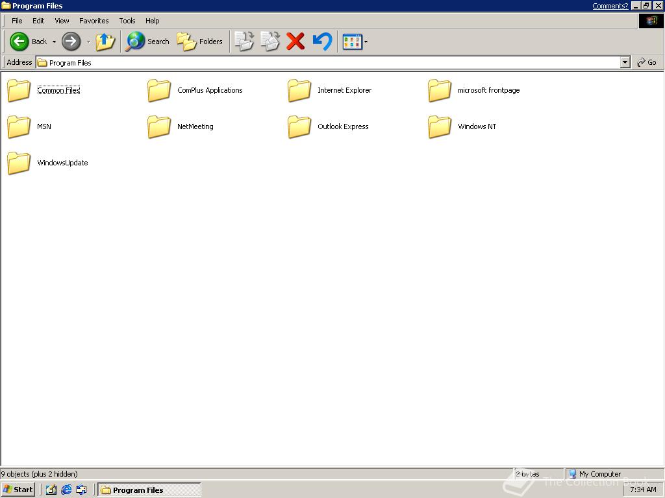Click the Outlook Express label text

pyautogui.click(x=343, y=126)
